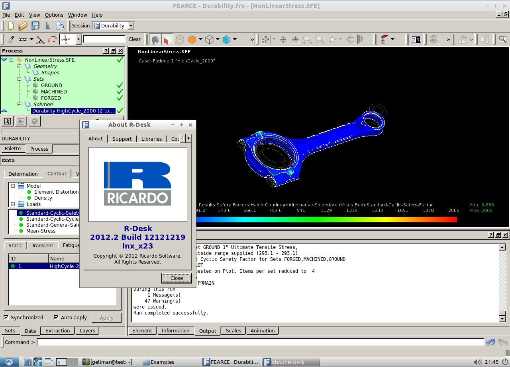Click the zoom in magnifier icon
This screenshot has width=510, height=367.
[x=307, y=39]
